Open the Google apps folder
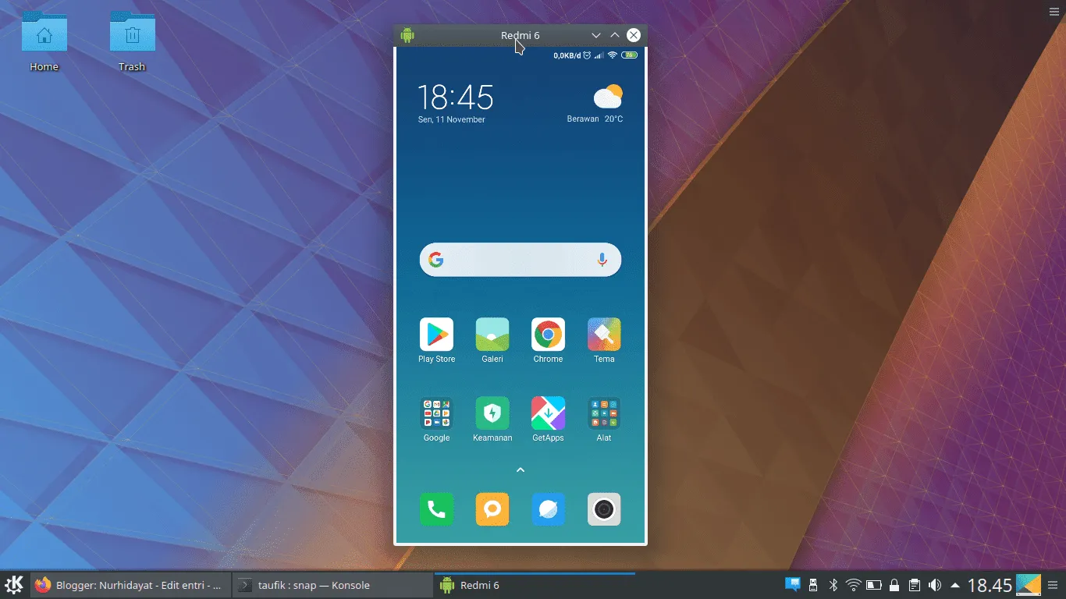This screenshot has height=599, width=1066. 436,413
